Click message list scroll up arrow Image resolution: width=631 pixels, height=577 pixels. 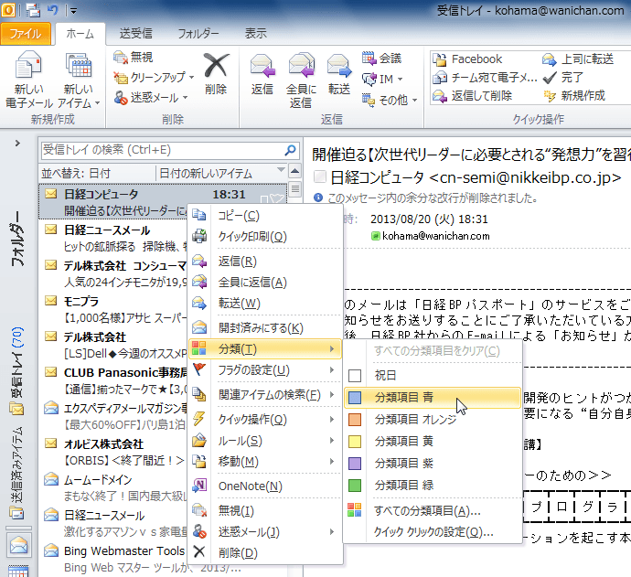295,172
